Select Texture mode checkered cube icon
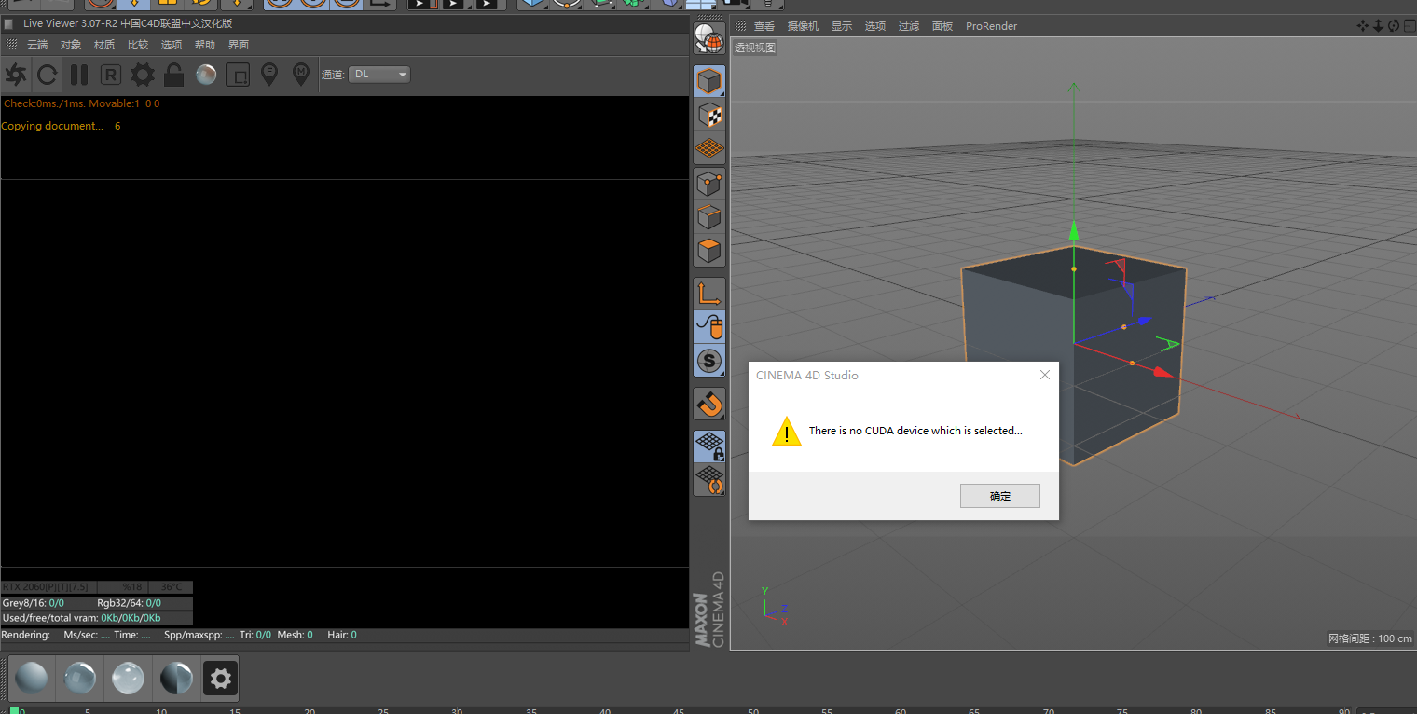1417x714 pixels. [709, 115]
